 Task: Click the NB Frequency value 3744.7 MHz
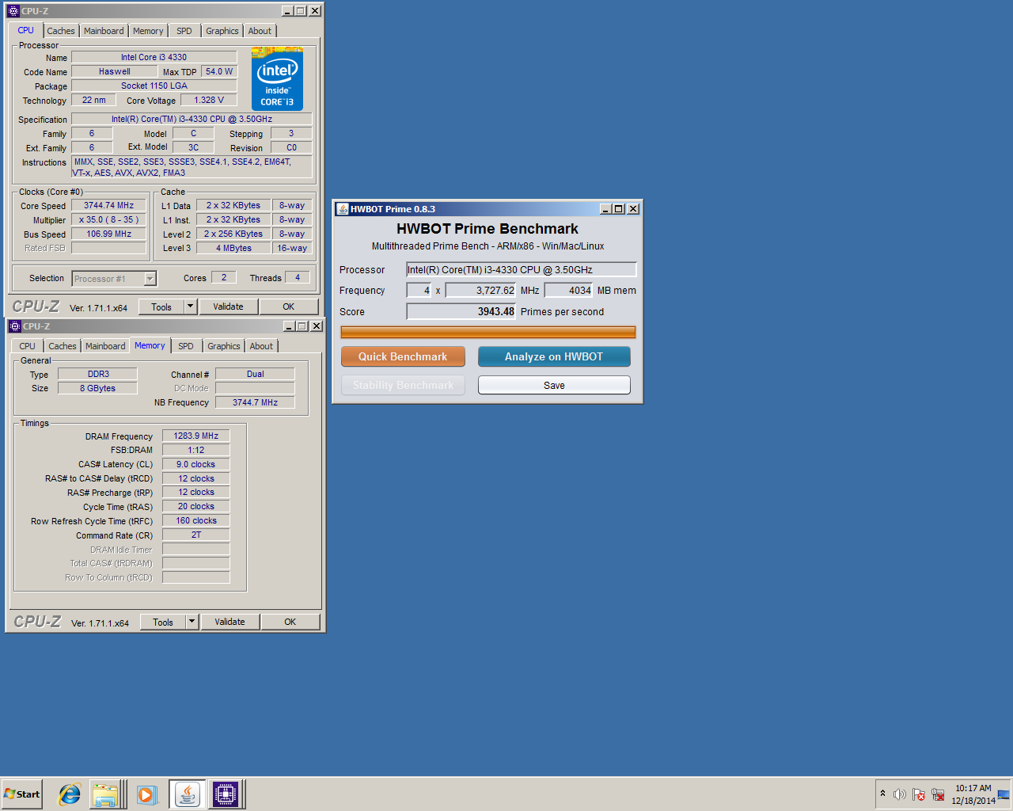tap(255, 402)
